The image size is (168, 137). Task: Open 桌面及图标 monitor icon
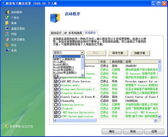7,29
